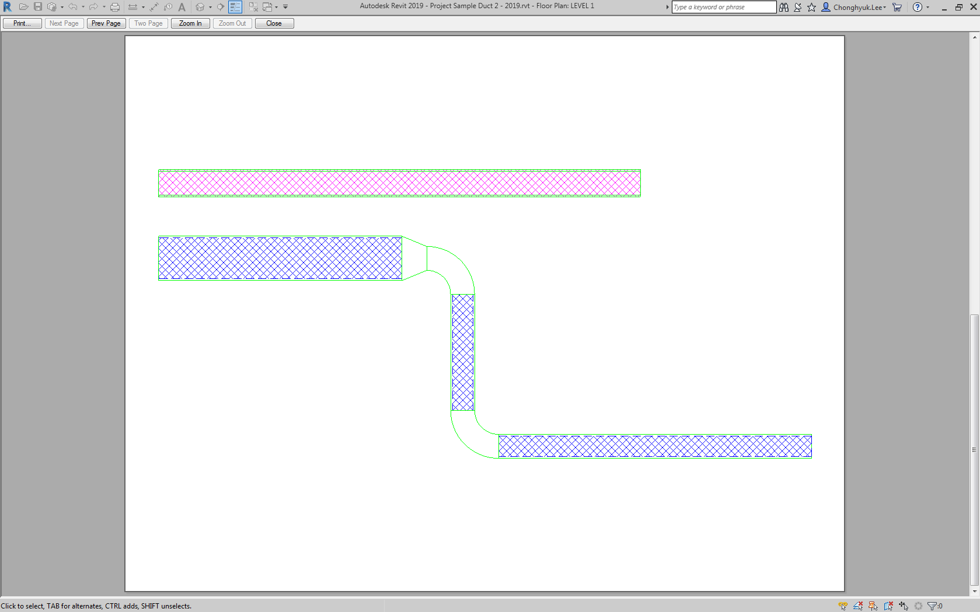Select the Text tool

pyautogui.click(x=182, y=7)
